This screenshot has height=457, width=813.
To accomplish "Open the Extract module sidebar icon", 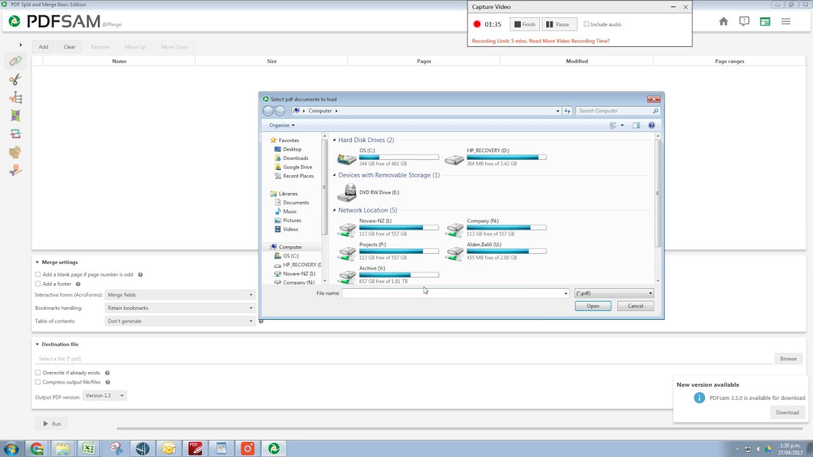I will (x=15, y=152).
